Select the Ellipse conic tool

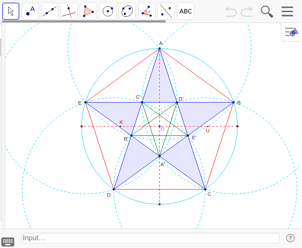point(127,11)
